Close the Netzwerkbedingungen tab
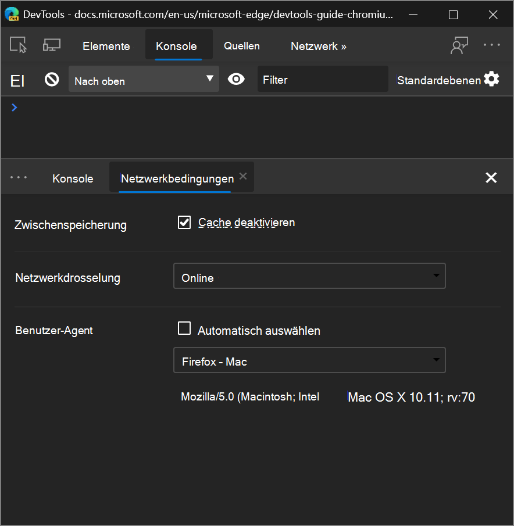514x526 pixels. click(243, 176)
